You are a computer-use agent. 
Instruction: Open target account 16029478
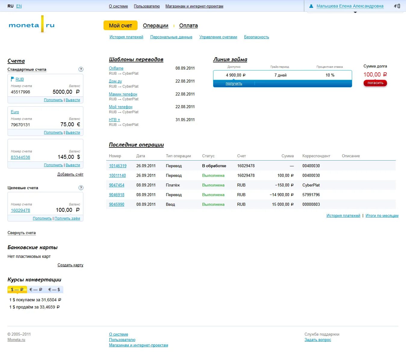(20, 210)
